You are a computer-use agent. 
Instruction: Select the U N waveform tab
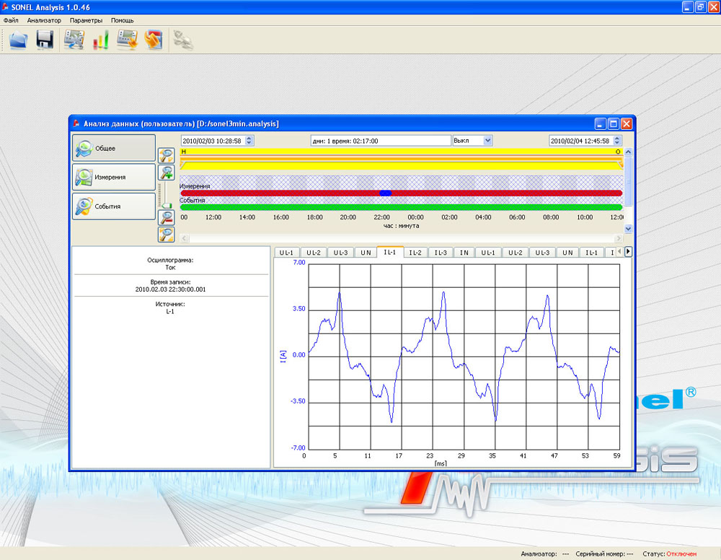365,253
